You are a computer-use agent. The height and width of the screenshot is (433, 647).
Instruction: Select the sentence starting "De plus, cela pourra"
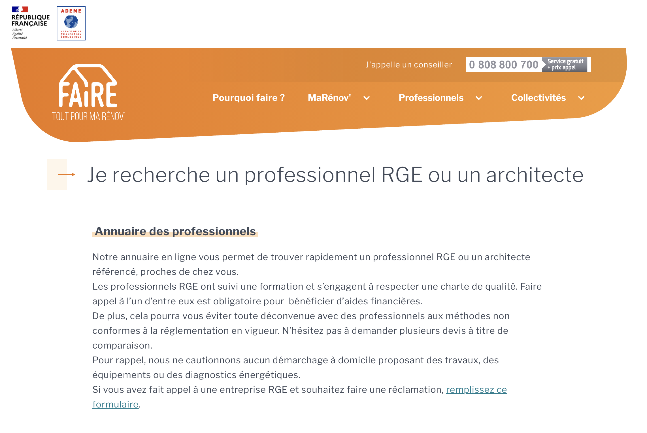click(x=301, y=331)
